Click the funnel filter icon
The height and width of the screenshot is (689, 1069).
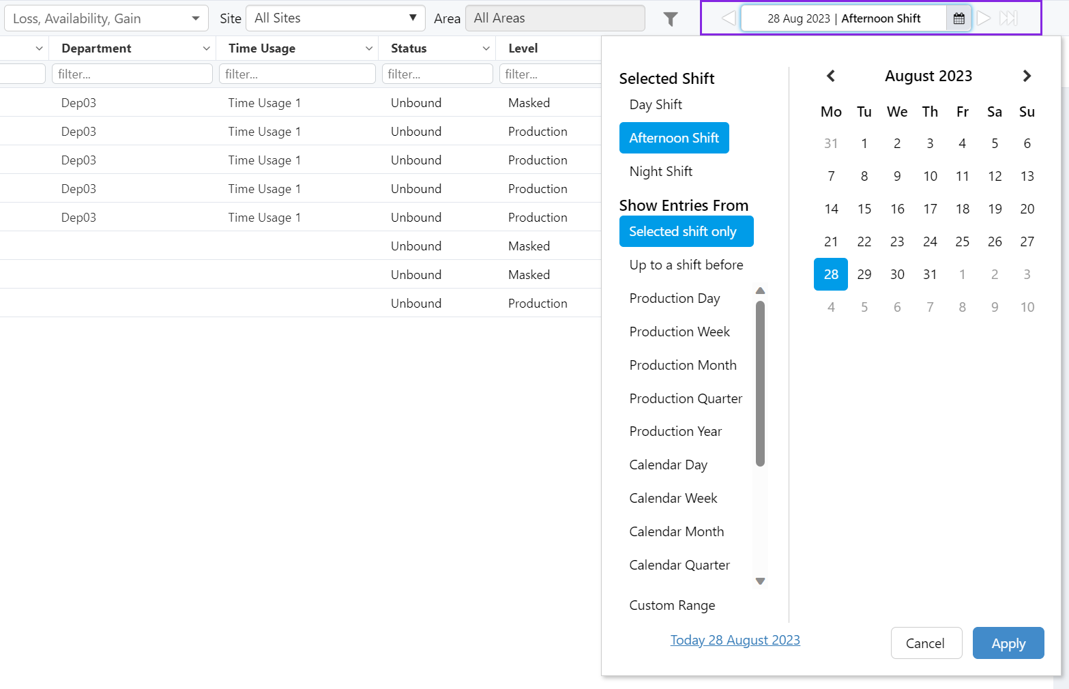click(x=671, y=19)
